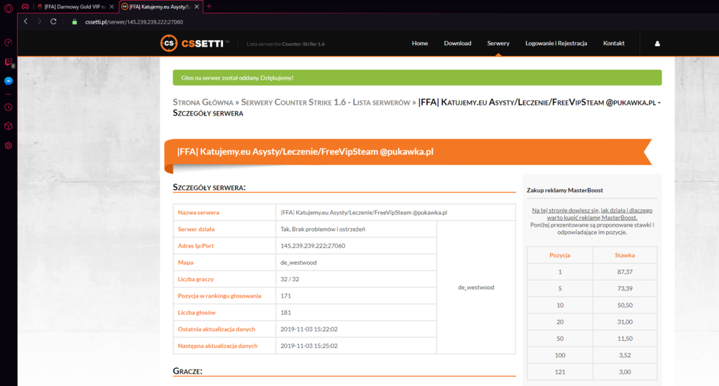Follow Strona Główna breadcrumb link
The image size is (719, 386).
pyautogui.click(x=203, y=103)
